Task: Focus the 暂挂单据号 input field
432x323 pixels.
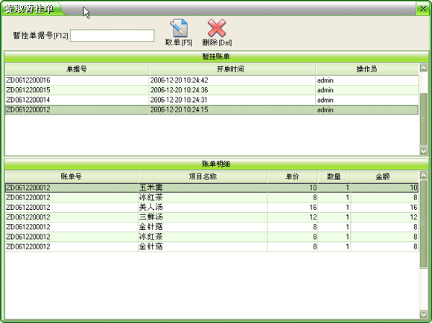Action: click(112, 36)
